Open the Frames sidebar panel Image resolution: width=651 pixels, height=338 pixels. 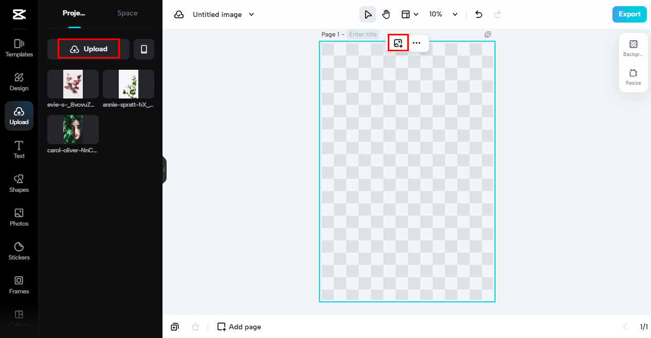pyautogui.click(x=19, y=285)
